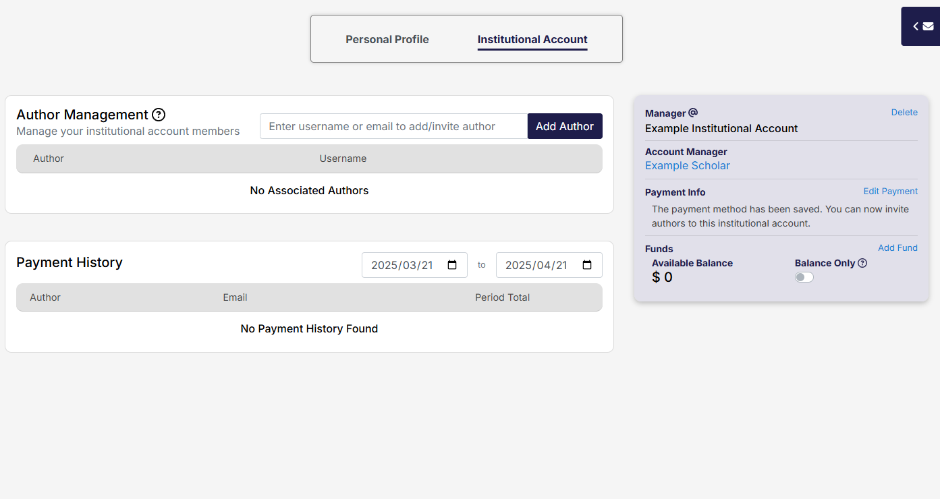Image resolution: width=940 pixels, height=499 pixels.
Task: Click the Balance Only help icon
Action: coord(862,263)
